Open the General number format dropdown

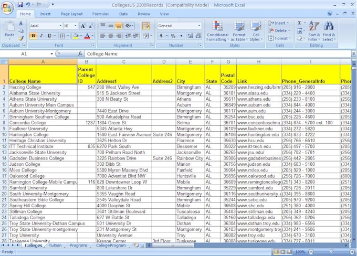[199, 26]
